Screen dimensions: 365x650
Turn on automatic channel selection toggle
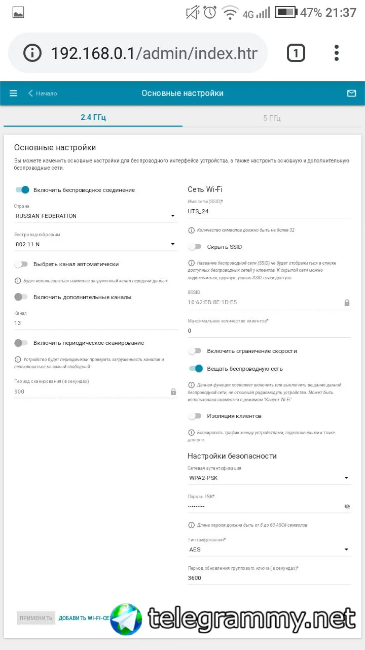pos(21,264)
